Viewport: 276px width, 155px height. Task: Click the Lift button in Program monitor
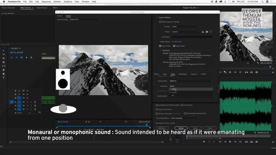pyautogui.click(x=246, y=72)
